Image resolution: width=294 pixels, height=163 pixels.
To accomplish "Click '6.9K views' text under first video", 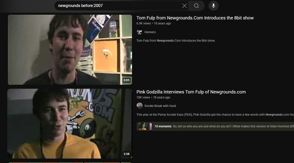I will click(144, 23).
